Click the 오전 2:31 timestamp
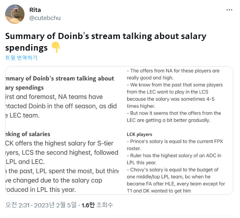 tap(17, 205)
